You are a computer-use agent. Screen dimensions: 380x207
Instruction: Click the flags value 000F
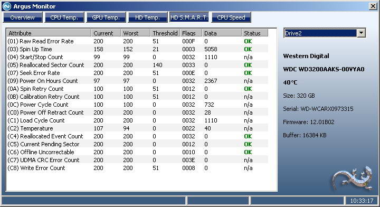pos(188,41)
